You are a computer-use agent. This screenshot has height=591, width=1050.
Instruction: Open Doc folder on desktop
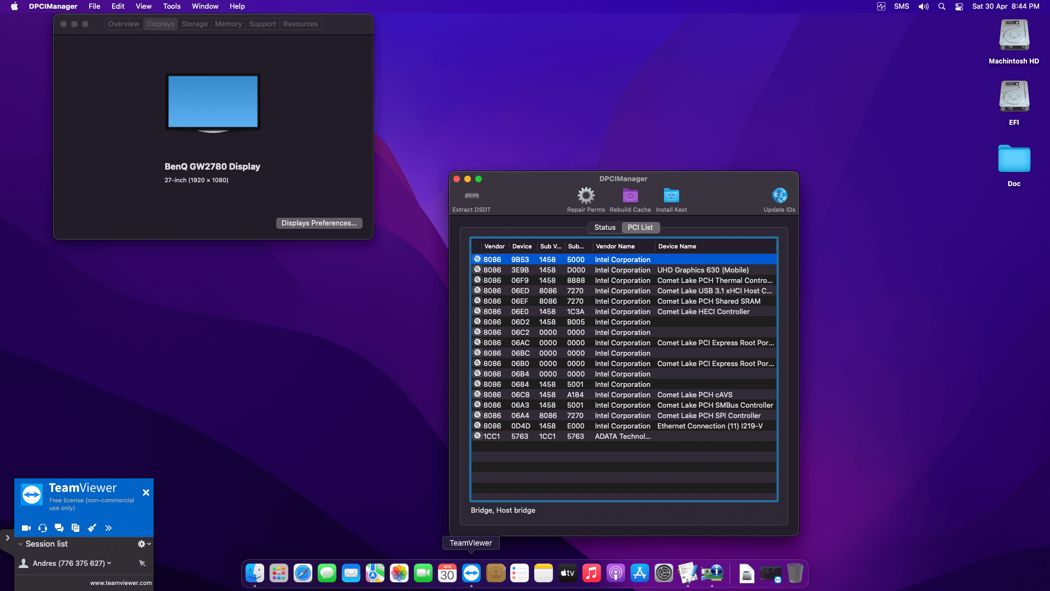1014,165
